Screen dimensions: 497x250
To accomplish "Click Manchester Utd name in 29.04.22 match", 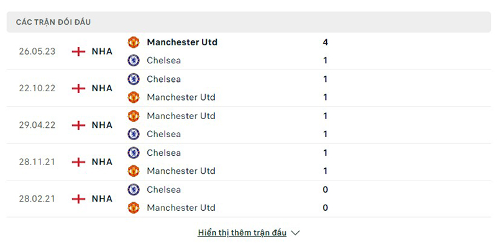I will [x=181, y=115].
